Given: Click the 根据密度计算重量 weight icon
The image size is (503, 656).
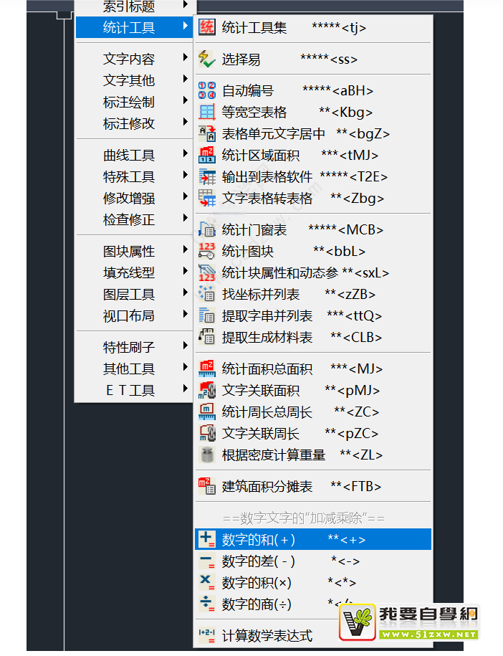Looking at the screenshot, I should [x=206, y=455].
